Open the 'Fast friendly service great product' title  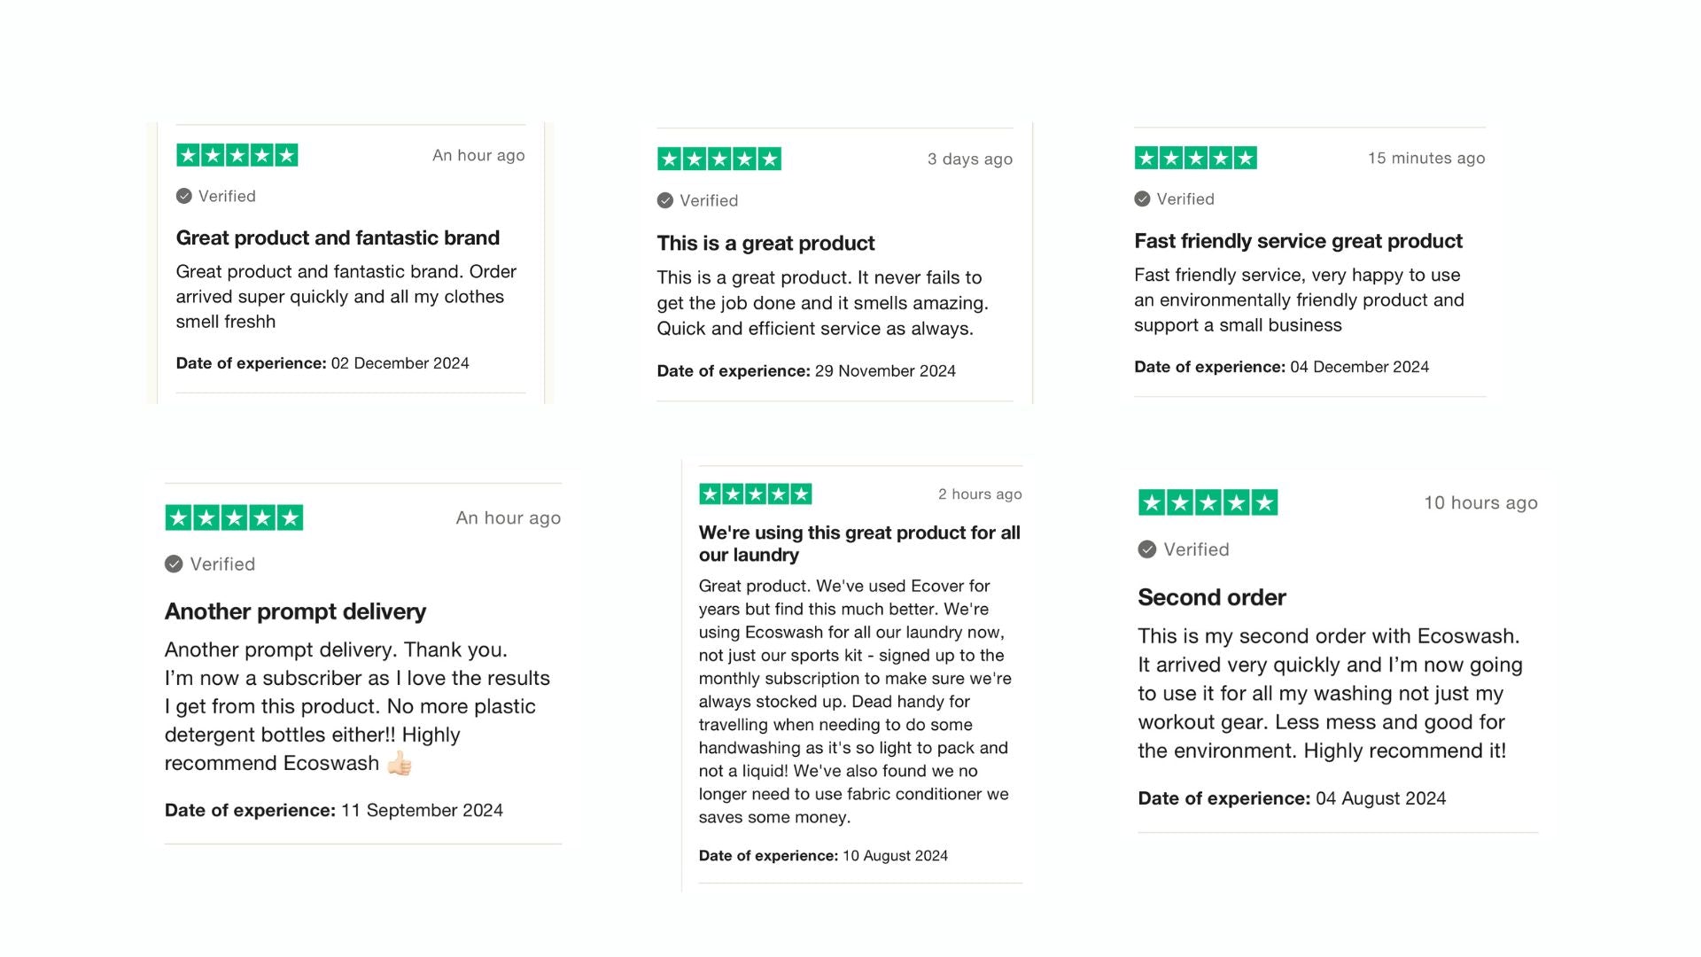(x=1298, y=241)
